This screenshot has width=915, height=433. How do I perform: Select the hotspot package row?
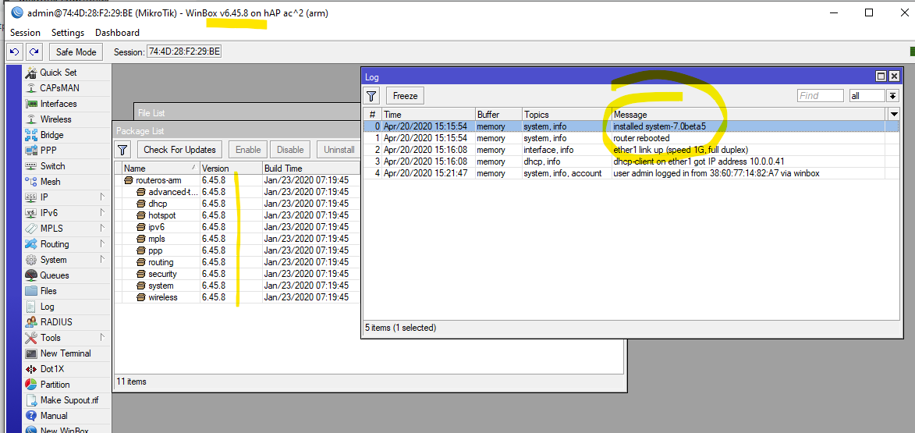point(237,215)
